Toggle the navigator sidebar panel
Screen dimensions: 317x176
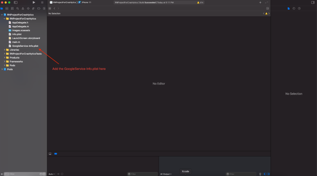16,3
